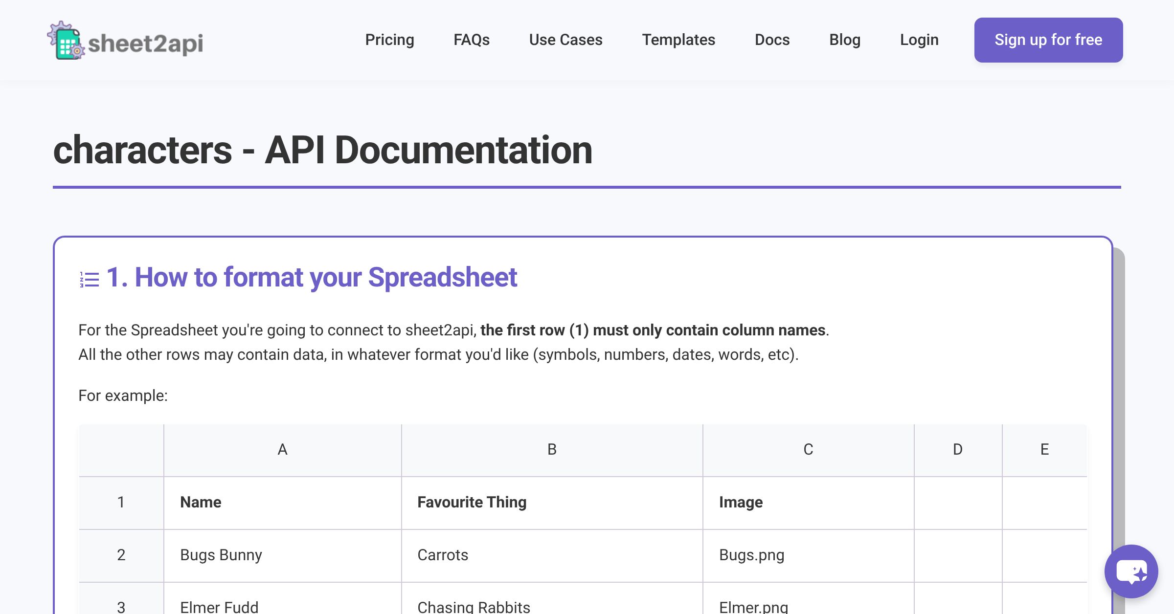
Task: Click the sparkle chat bubble at bottom right
Action: click(x=1131, y=572)
